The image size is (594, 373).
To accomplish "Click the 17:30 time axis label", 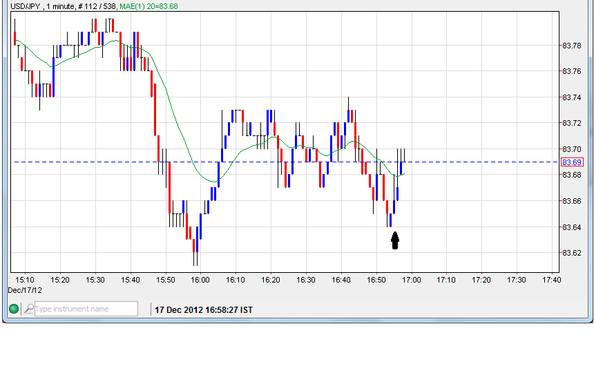I will click(x=517, y=280).
